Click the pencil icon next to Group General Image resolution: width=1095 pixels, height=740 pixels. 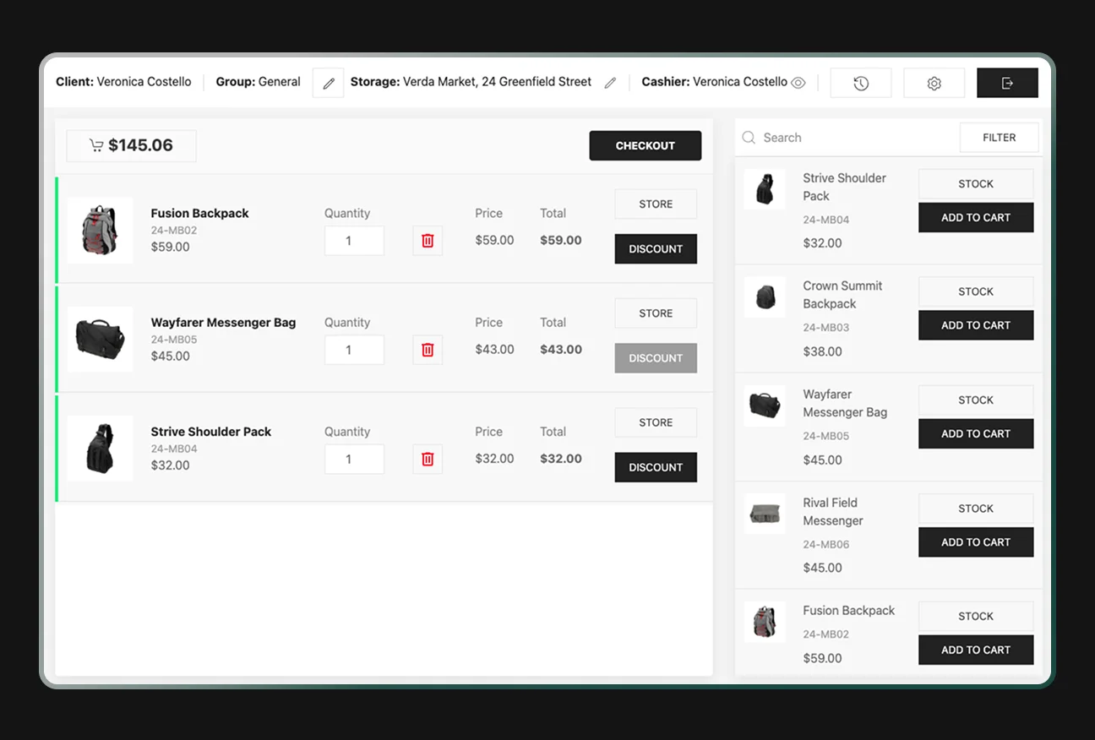pos(329,83)
